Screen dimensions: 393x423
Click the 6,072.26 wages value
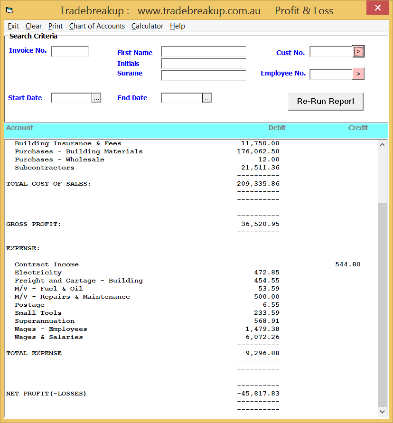pos(262,337)
